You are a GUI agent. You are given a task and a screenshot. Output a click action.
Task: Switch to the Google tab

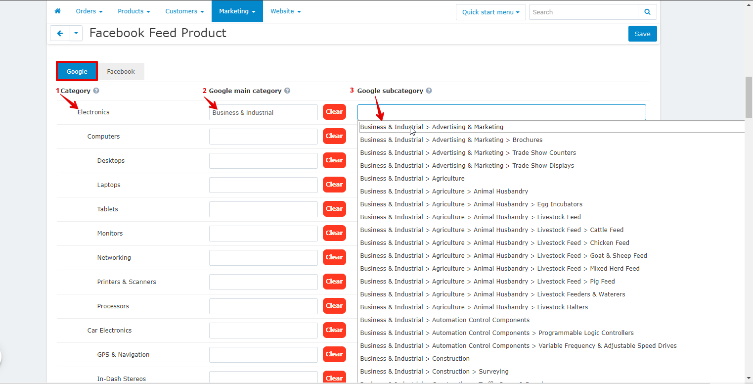(x=77, y=71)
